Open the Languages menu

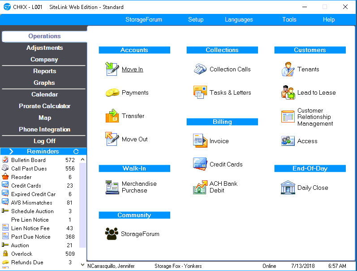tap(239, 20)
